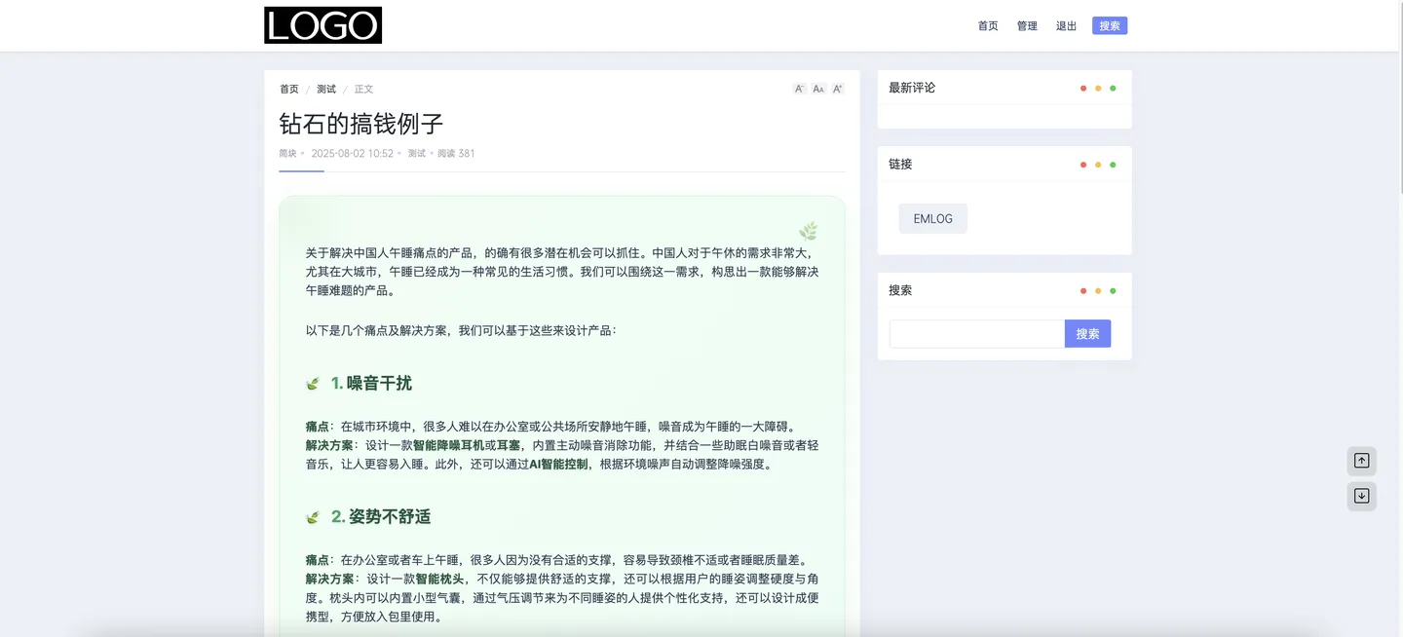Increase article font size with A+ icon
1403x637 pixels.
[x=838, y=89]
